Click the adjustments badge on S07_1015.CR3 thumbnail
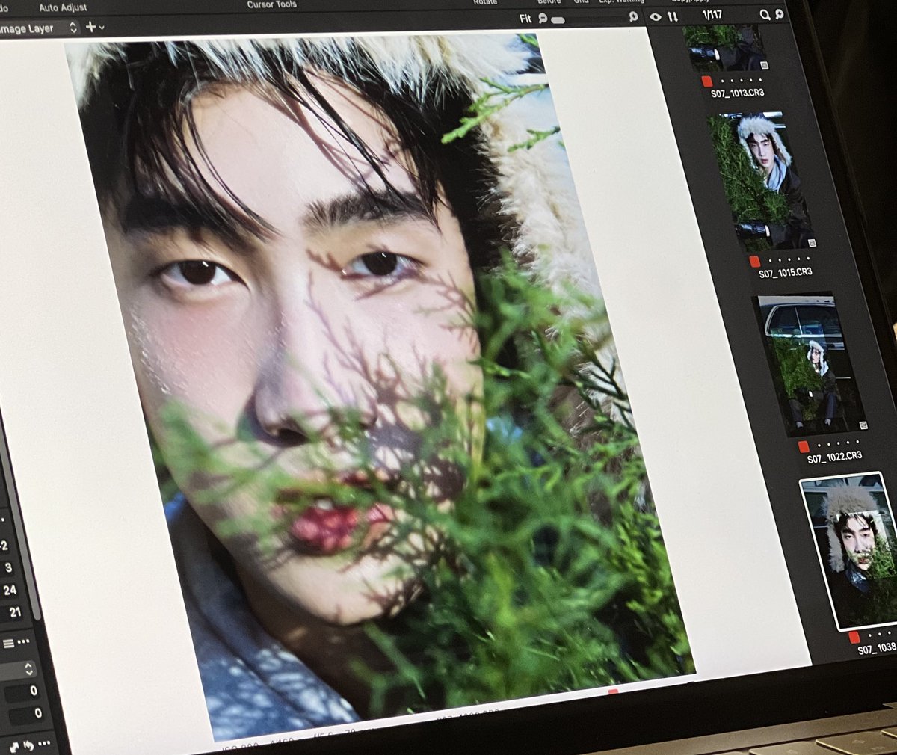 [x=812, y=243]
